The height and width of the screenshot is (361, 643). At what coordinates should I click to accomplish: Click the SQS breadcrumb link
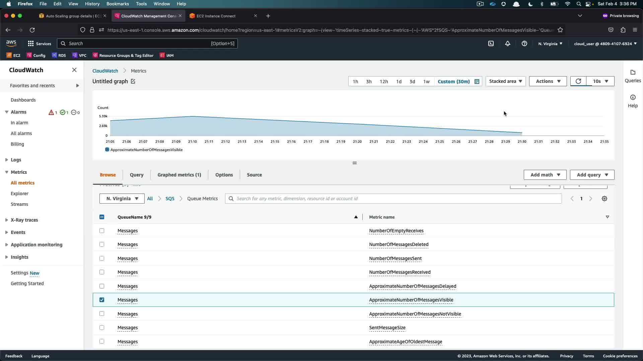[x=170, y=199]
